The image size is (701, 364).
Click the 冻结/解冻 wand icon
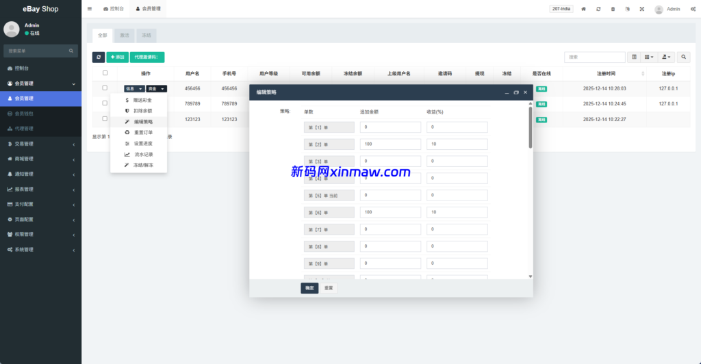tap(127, 166)
